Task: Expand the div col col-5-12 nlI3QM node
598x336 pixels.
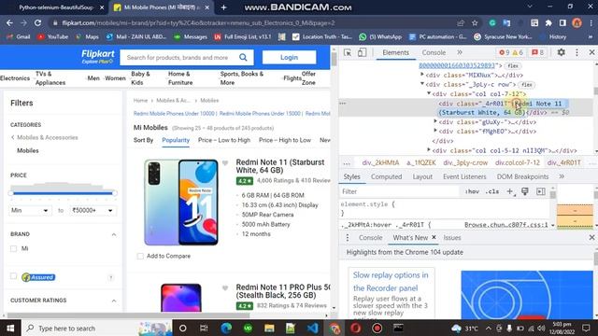Action: click(429, 150)
